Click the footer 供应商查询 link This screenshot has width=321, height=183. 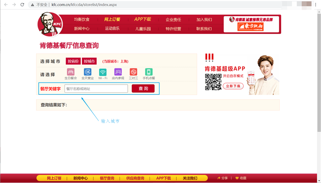click(x=135, y=178)
